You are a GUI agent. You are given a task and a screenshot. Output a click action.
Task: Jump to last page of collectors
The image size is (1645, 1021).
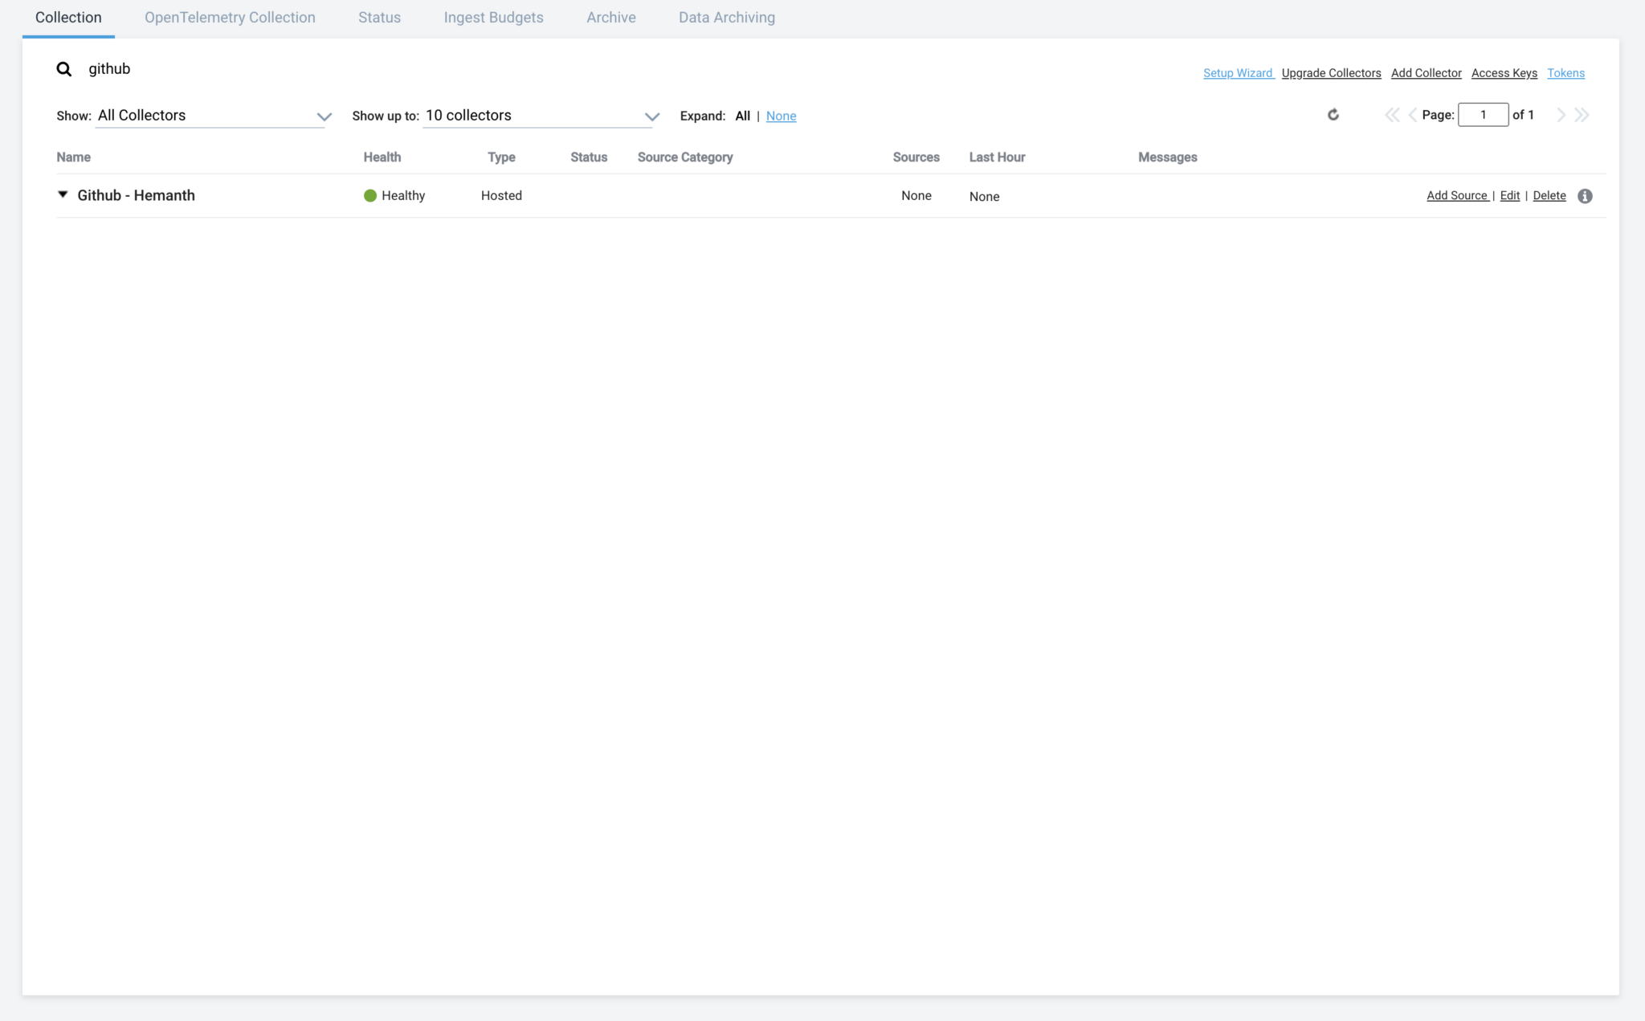1582,115
